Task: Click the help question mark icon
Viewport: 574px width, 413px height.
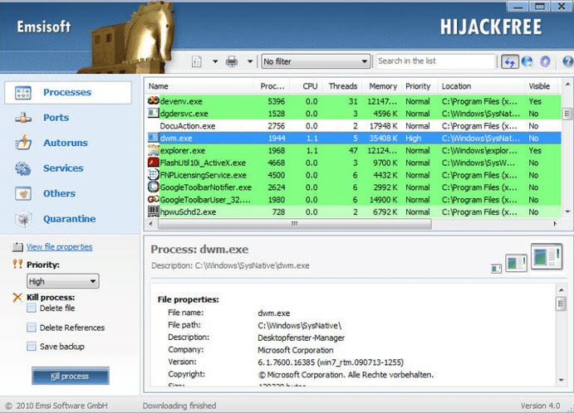Action: [568, 61]
